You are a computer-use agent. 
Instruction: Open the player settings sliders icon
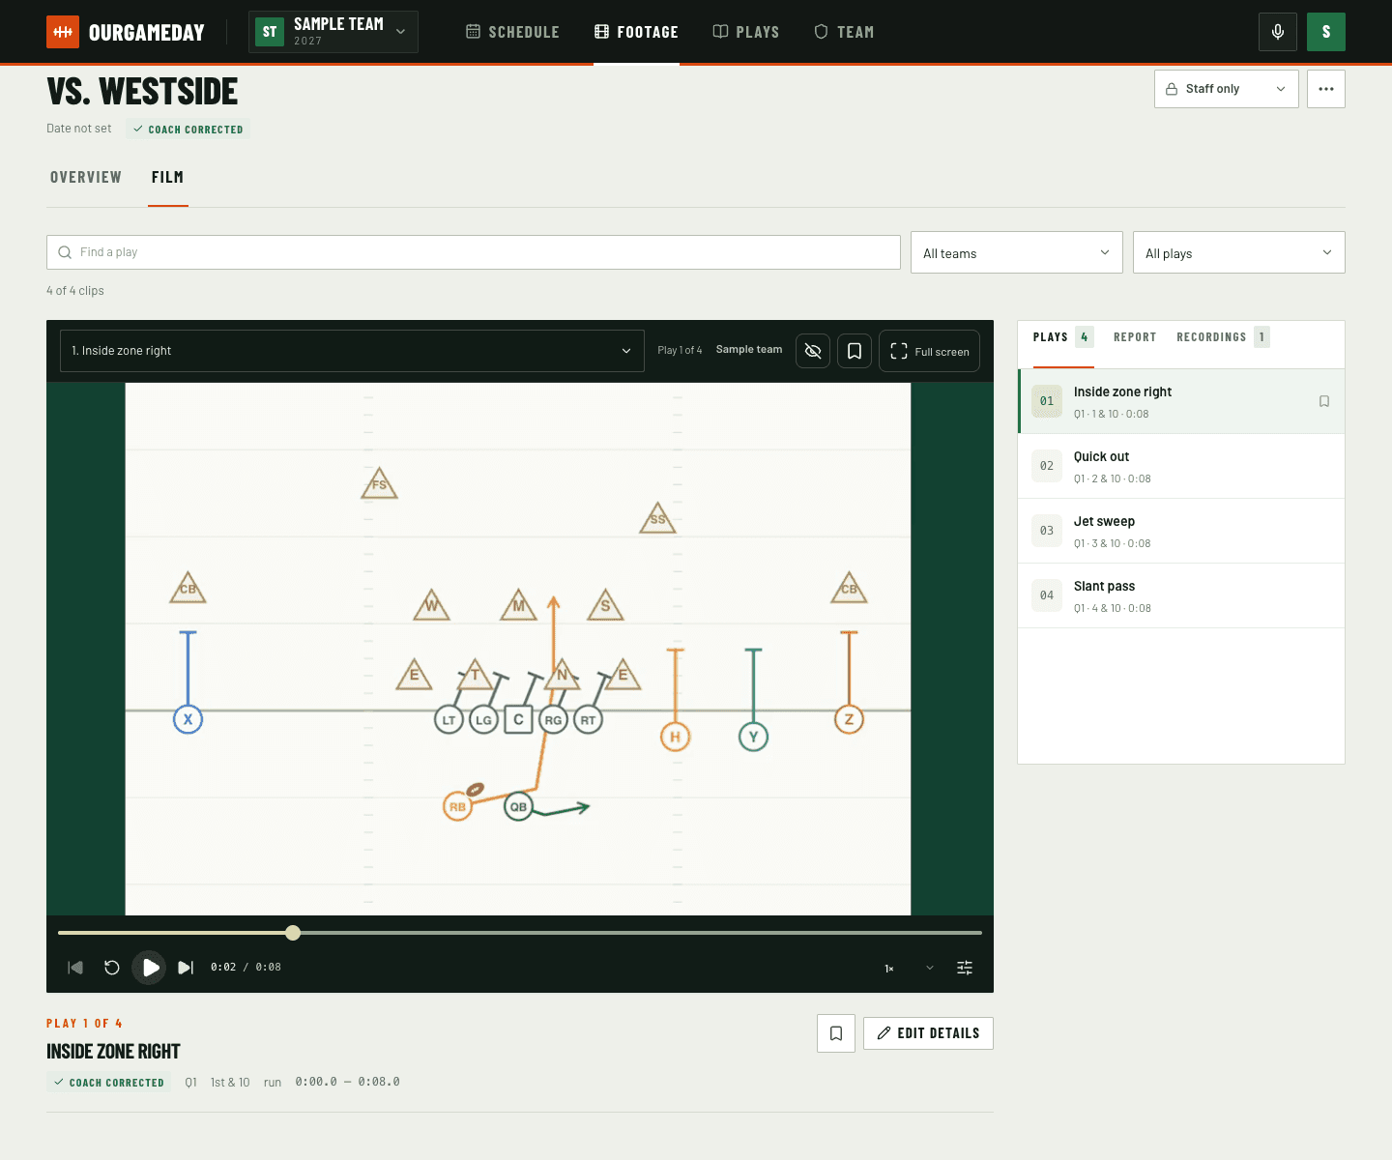[965, 968]
